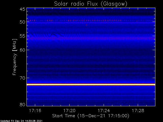Click the bright yellow-white horizontal band below 70 MHz

[91, 85]
